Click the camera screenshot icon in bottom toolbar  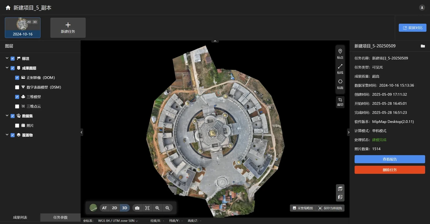(x=137, y=208)
